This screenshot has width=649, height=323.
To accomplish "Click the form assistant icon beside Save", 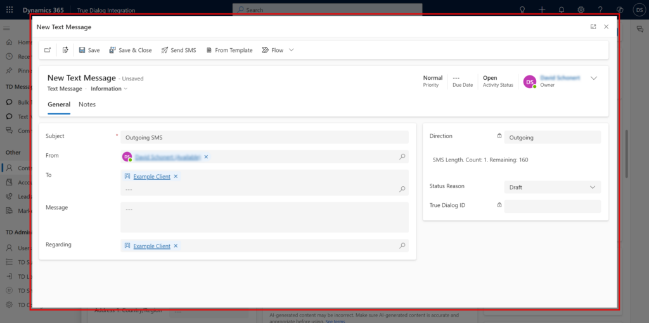I will point(65,50).
